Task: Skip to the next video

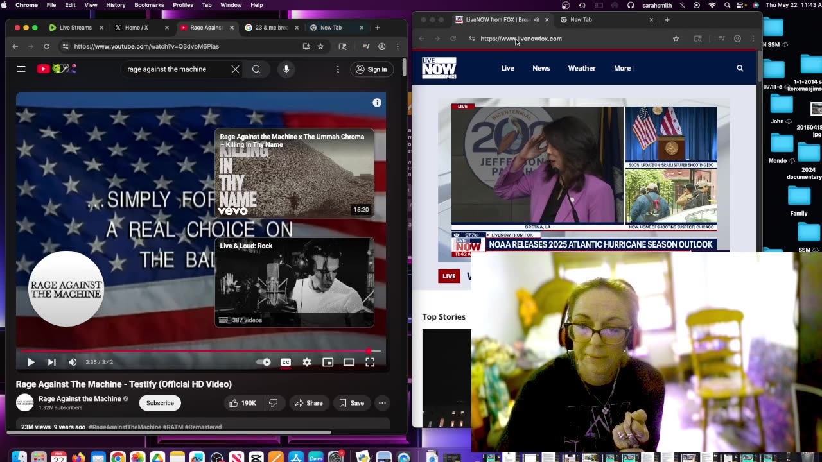Action: pyautogui.click(x=52, y=362)
